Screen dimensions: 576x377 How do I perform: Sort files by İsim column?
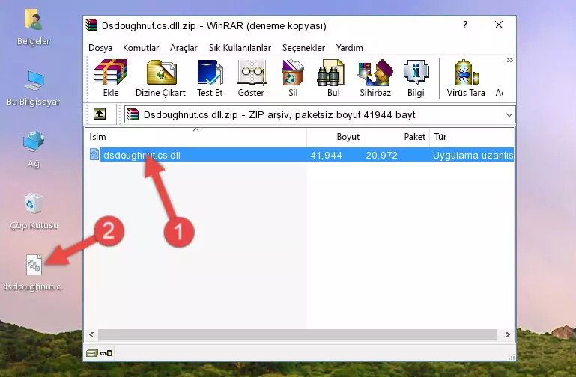point(196,137)
